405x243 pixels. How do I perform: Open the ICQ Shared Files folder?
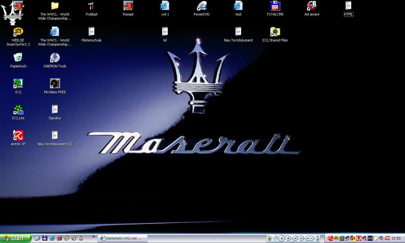275,32
